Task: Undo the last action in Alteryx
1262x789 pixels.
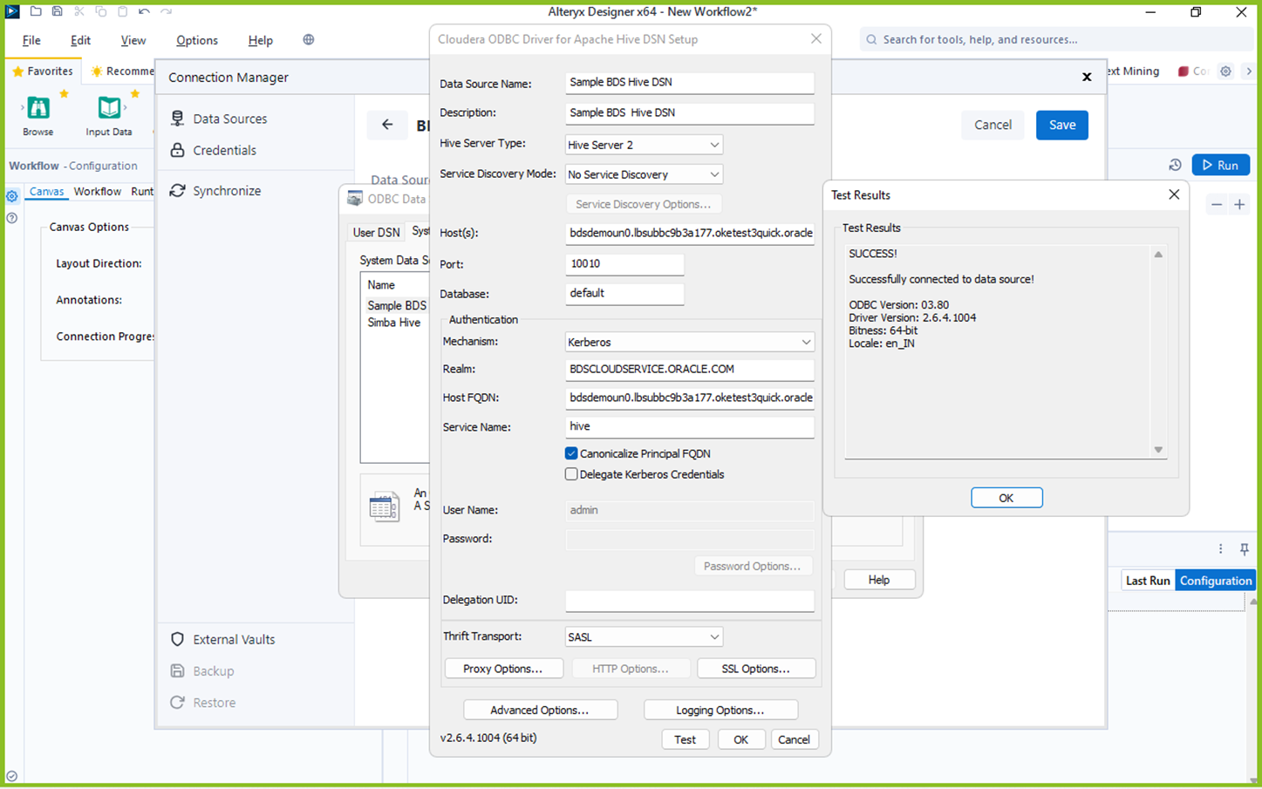Action: (x=144, y=11)
